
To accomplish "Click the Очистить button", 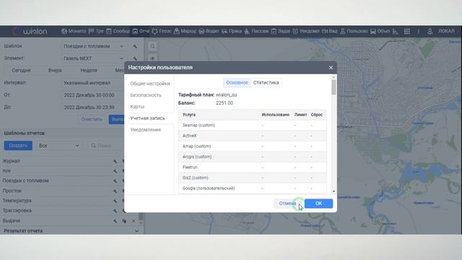I will (x=92, y=119).
